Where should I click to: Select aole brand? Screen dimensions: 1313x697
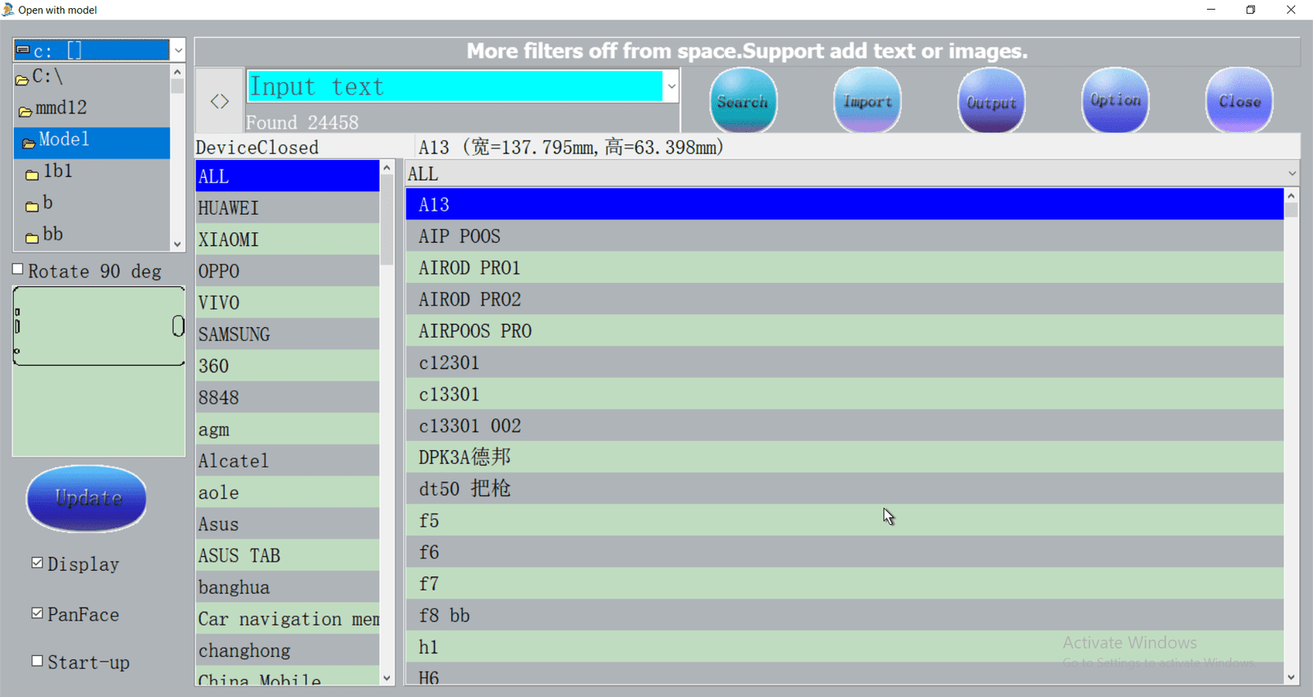[287, 492]
